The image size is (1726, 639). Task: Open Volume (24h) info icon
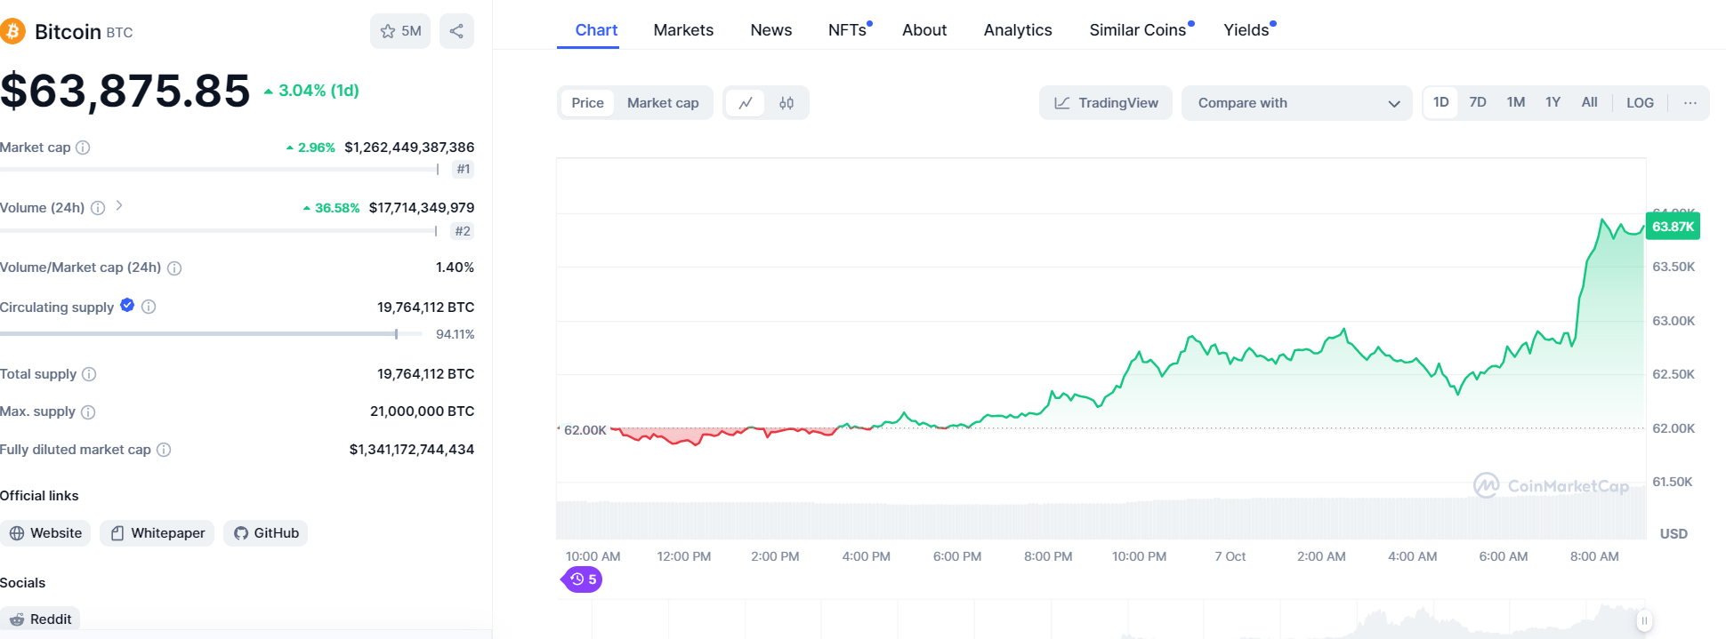pyautogui.click(x=98, y=208)
